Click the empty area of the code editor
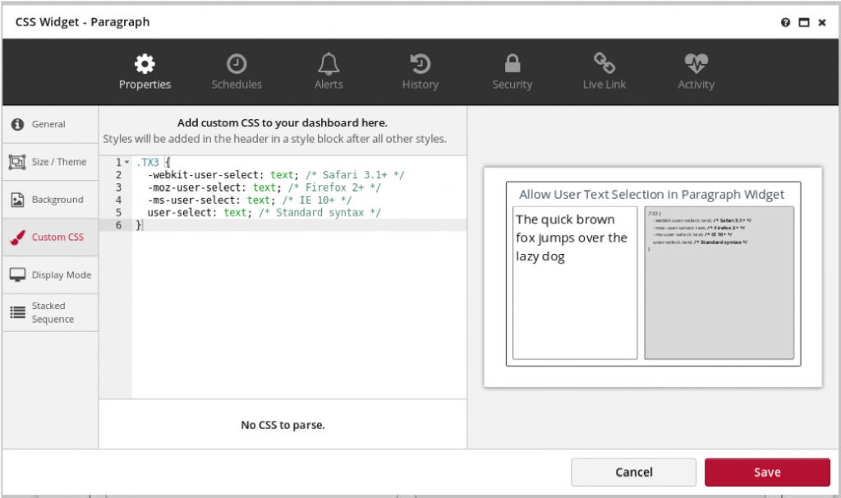 tap(299, 314)
